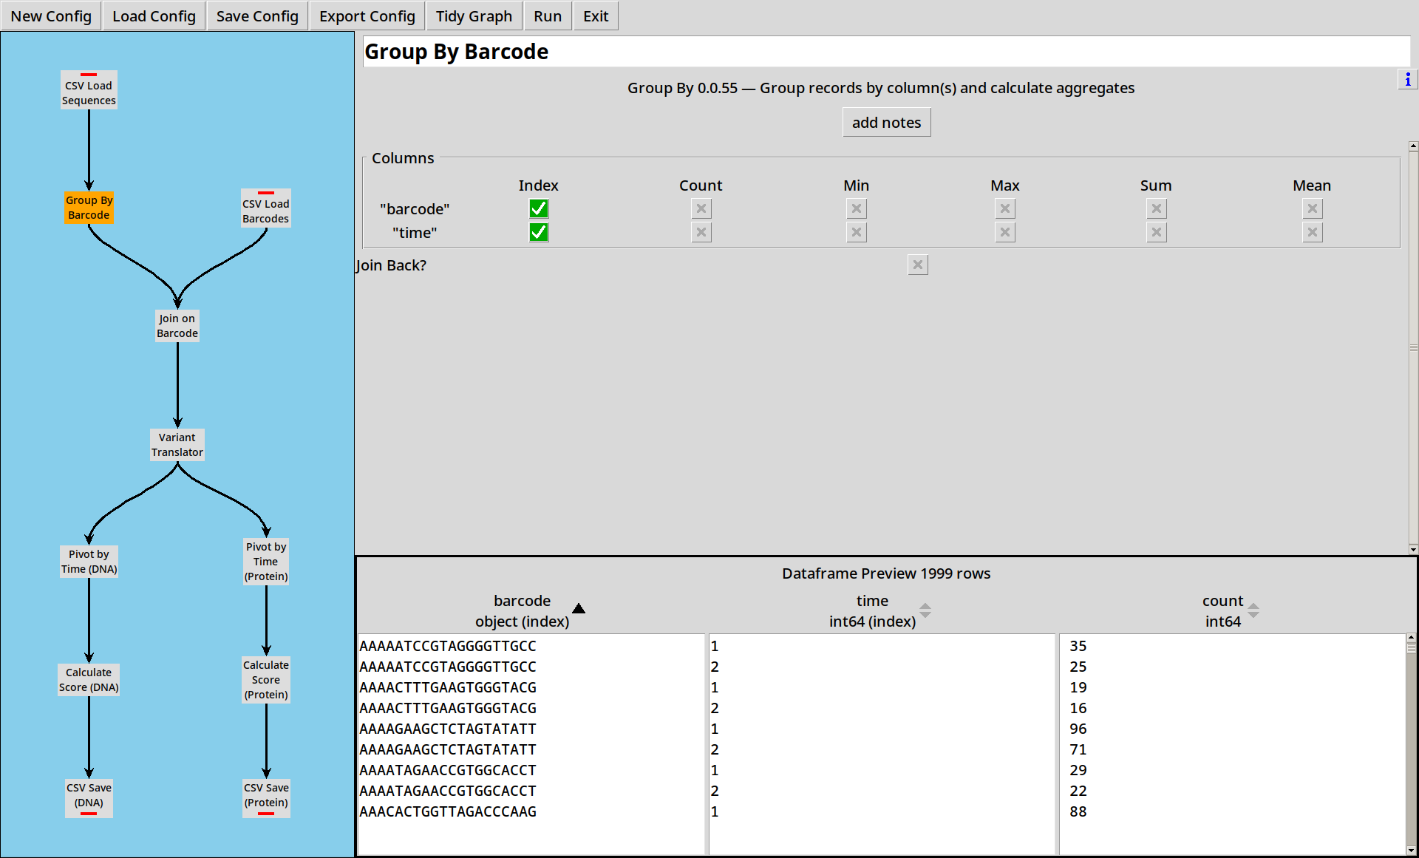Click the settings panel scroll down arrow
Image resolution: width=1419 pixels, height=858 pixels.
tap(1413, 549)
